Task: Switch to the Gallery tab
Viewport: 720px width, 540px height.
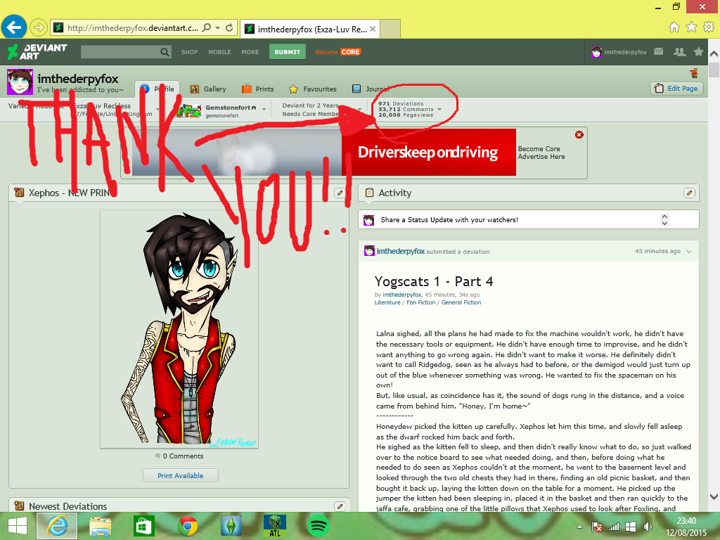Action: [x=208, y=89]
